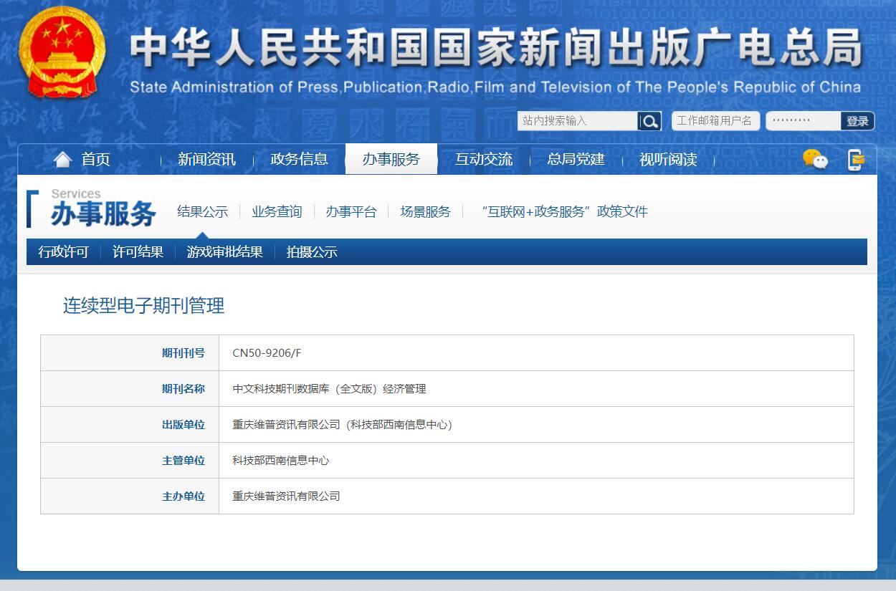Screen dimensions: 896x591
Task: Click the home icon beside 首页
Action: click(x=63, y=159)
